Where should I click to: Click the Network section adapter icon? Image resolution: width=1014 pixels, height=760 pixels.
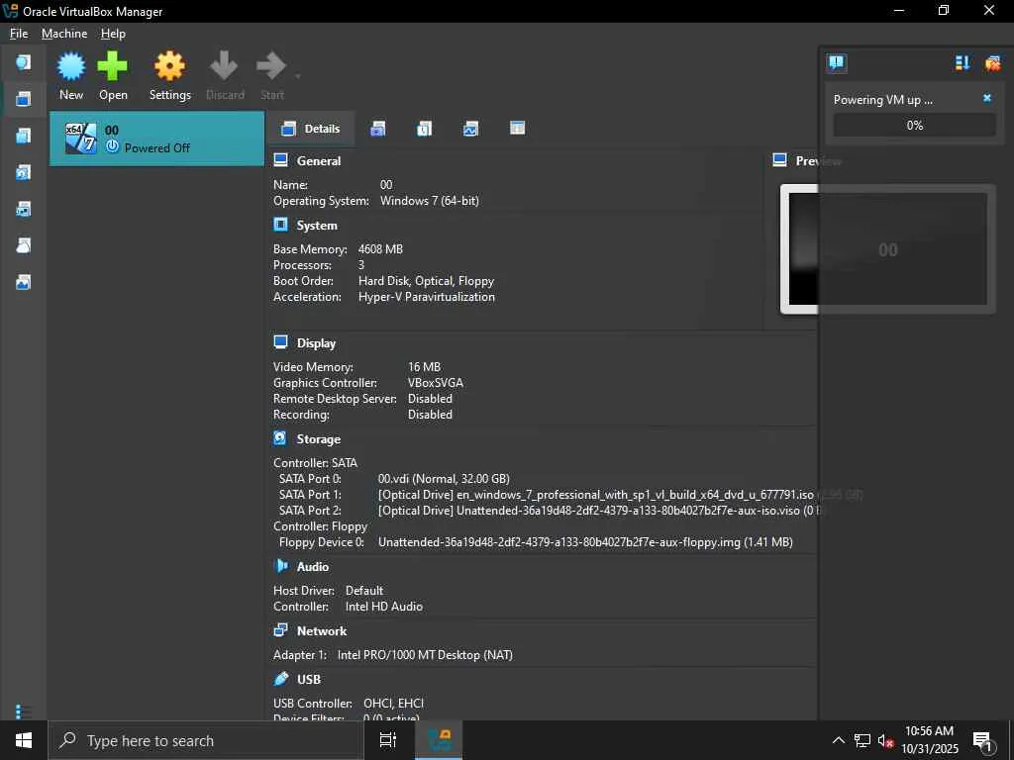(280, 630)
